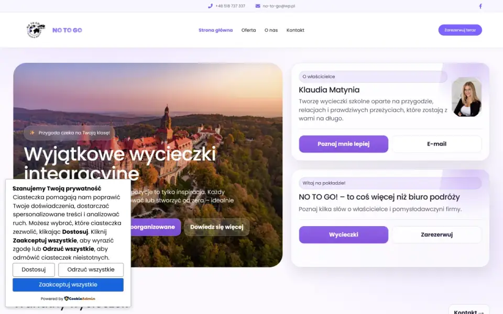The width and height of the screenshot is (503, 314).
Task: Click Poznaj mnie lepiej button
Action: 344,144
